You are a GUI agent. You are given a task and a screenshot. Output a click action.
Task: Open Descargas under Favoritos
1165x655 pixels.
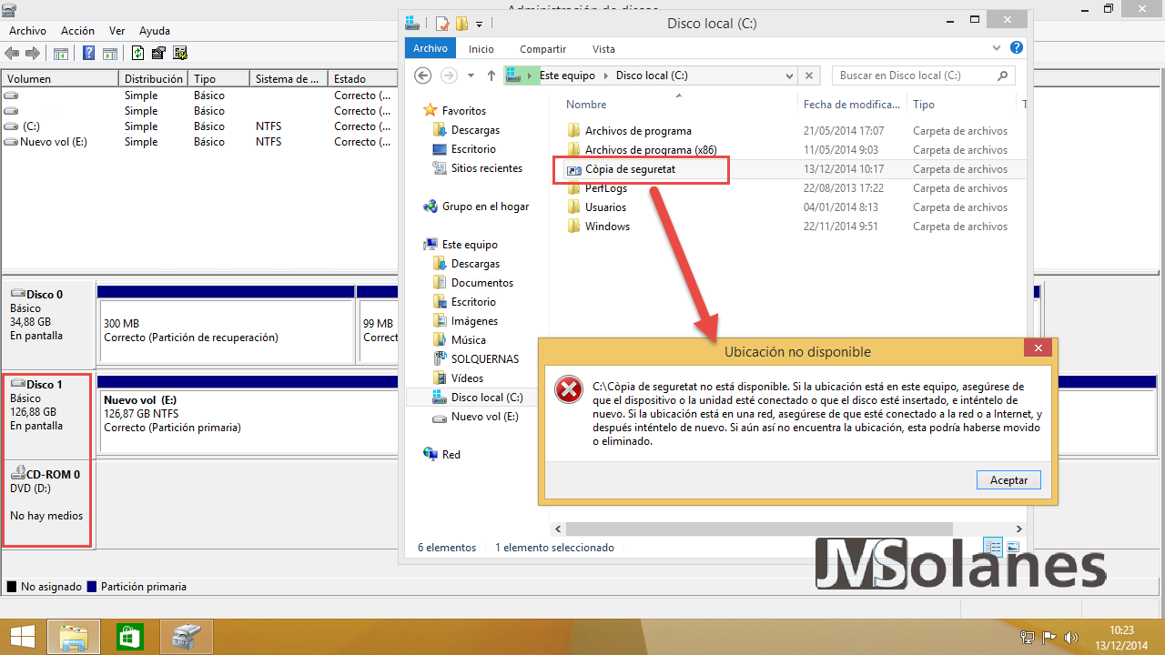475,130
